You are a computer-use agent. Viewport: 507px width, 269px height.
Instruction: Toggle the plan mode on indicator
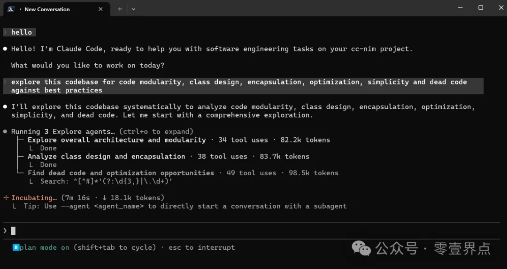tap(45, 247)
